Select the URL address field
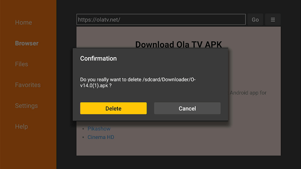 [161, 19]
